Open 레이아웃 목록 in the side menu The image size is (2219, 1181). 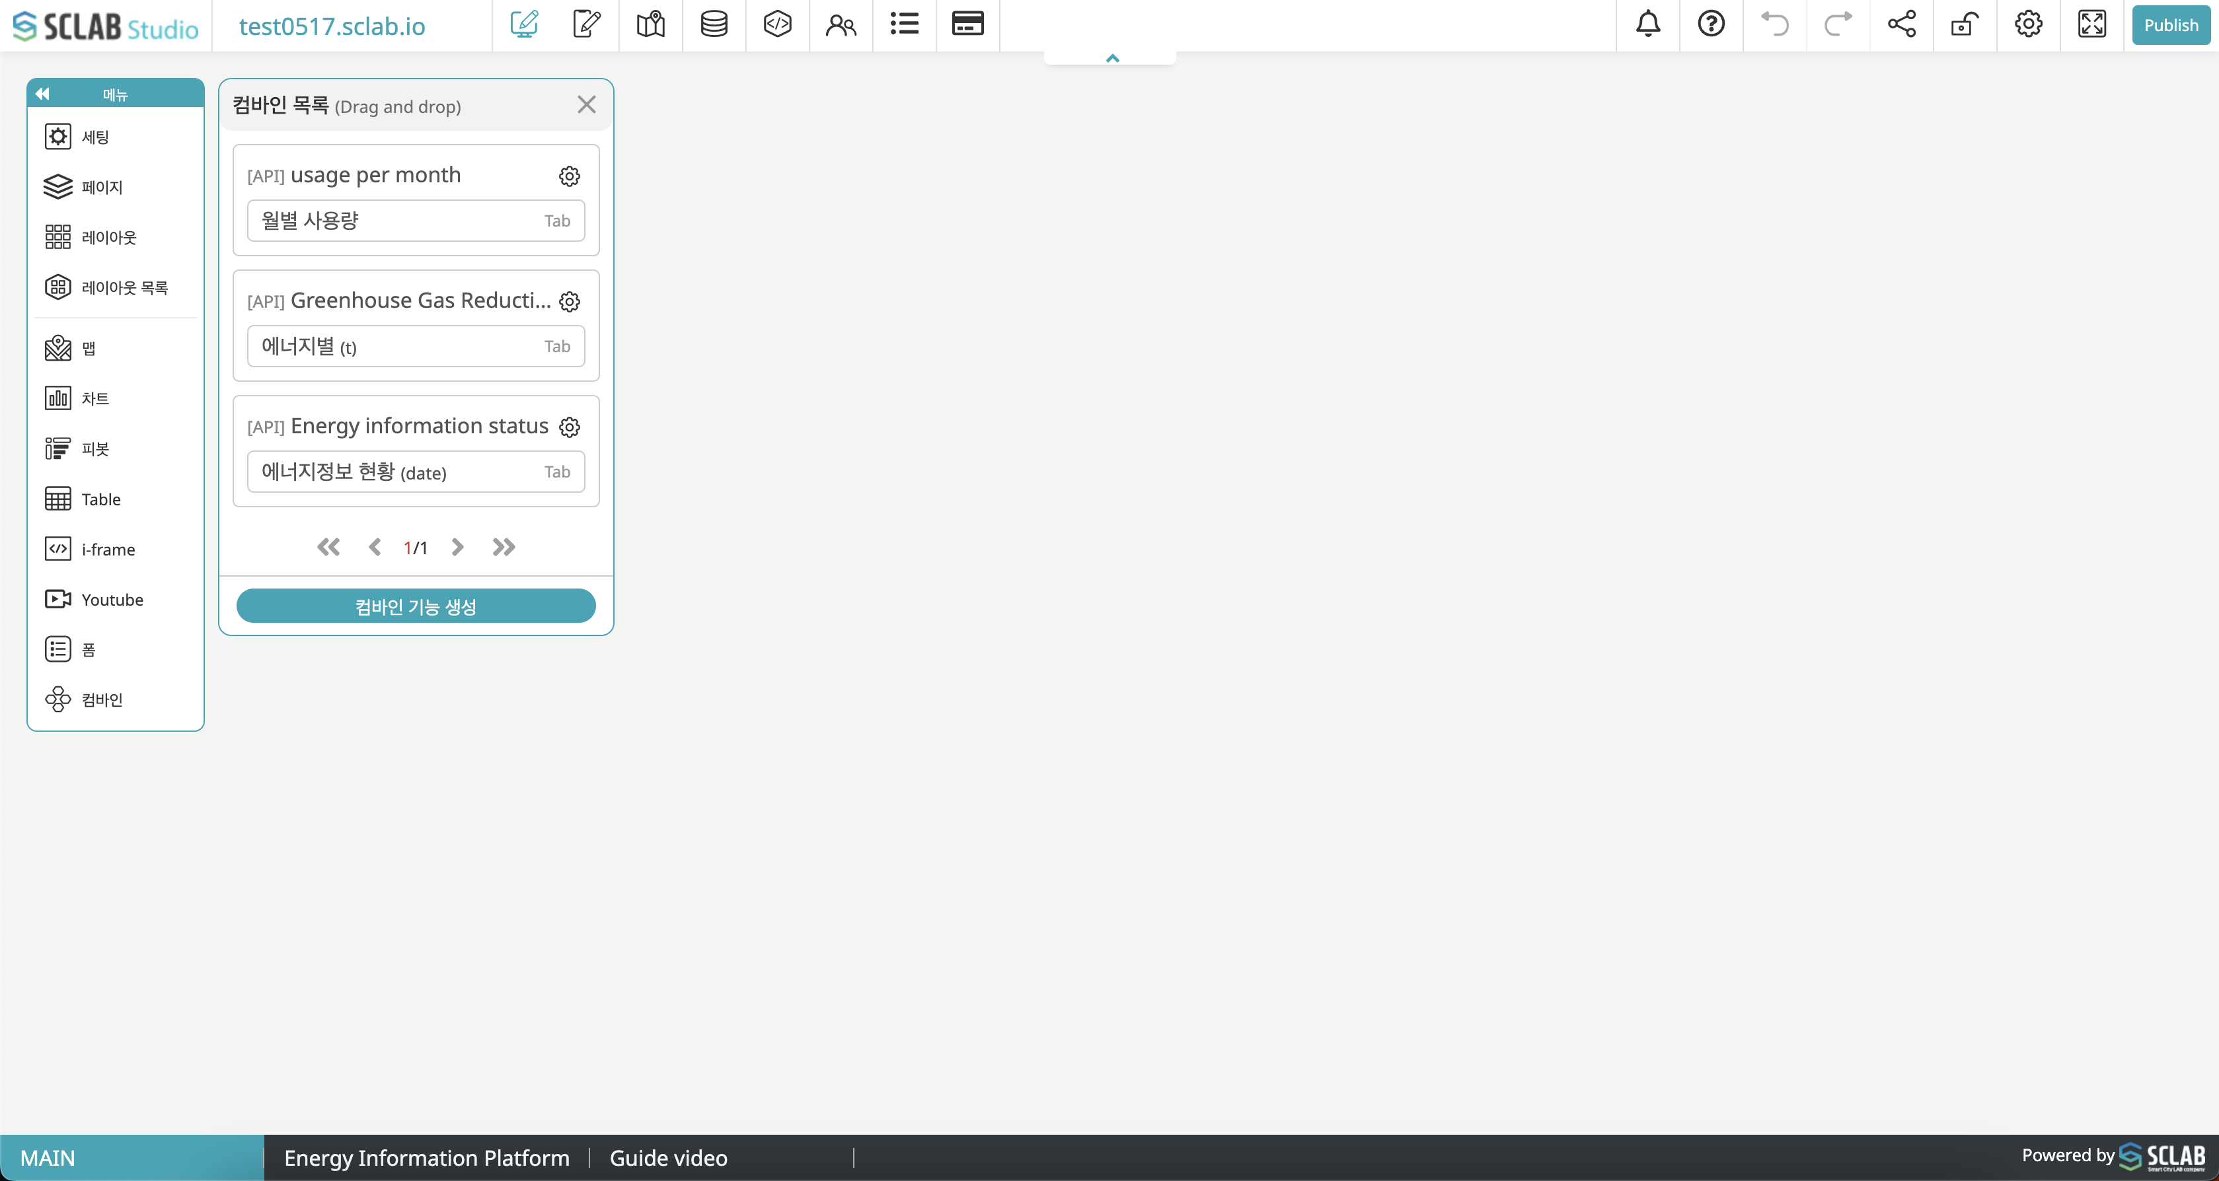coord(116,287)
